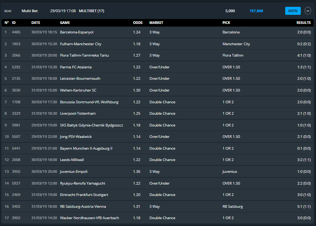Click odds 1.31 for RB Salzburg-Austria Vienna

pos(137,207)
